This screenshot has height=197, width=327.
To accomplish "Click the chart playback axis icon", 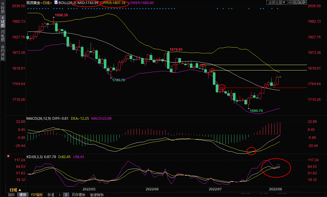I will coord(300,2).
